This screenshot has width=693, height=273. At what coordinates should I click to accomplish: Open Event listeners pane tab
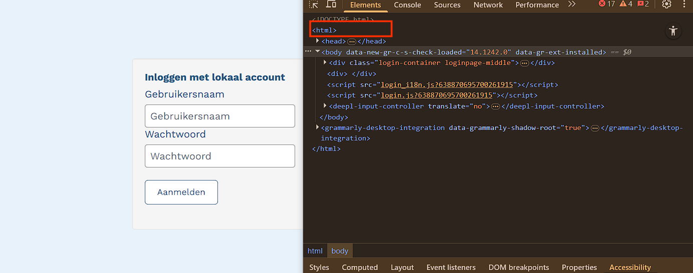click(451, 267)
